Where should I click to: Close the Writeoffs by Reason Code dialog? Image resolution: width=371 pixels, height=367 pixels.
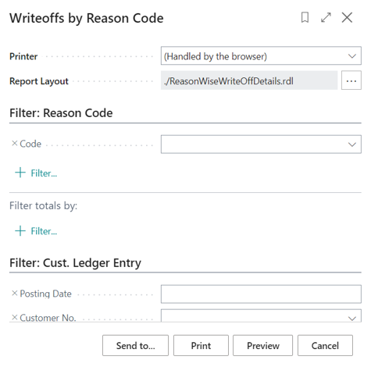347,18
